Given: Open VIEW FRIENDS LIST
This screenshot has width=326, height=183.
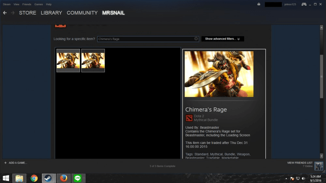Looking at the screenshot, I should [x=300, y=163].
